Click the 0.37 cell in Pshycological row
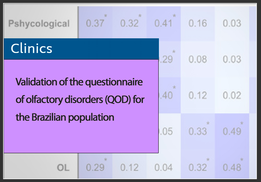 (x=95, y=24)
